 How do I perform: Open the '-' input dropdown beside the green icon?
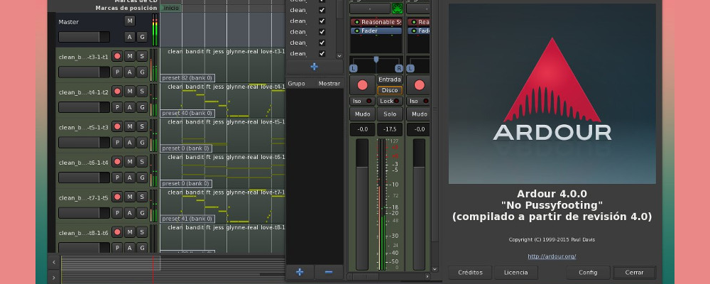pyautogui.click(x=370, y=9)
